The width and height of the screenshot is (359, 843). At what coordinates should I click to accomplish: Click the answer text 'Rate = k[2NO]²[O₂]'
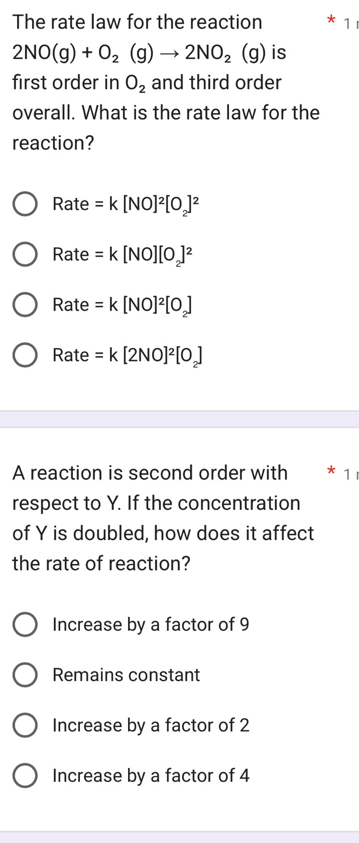(128, 355)
